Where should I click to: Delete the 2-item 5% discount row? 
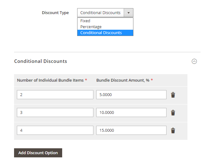pyautogui.click(x=173, y=95)
